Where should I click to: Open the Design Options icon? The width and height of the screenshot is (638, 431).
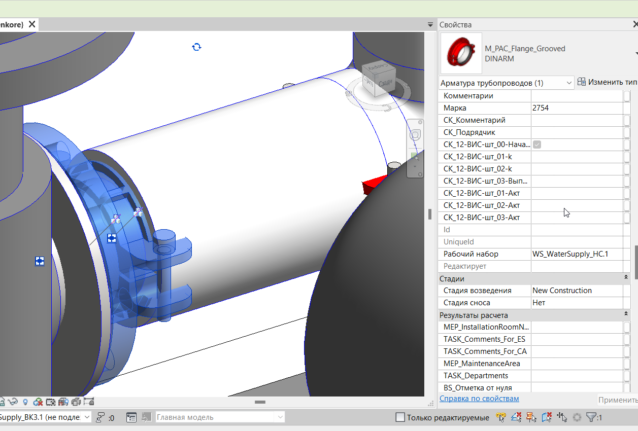click(x=131, y=417)
